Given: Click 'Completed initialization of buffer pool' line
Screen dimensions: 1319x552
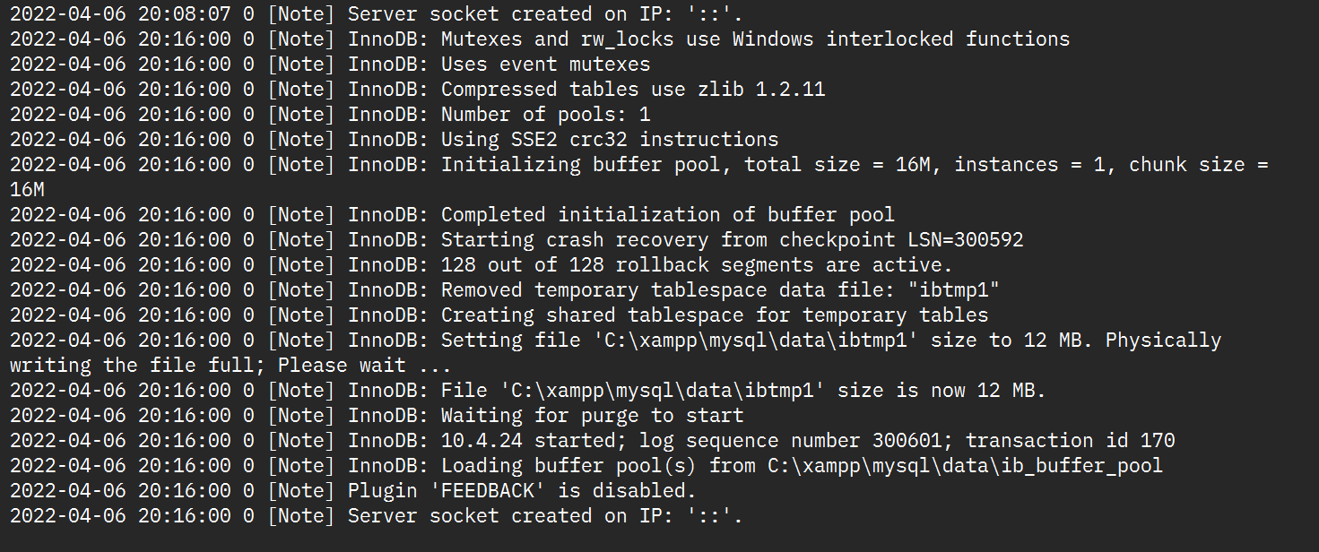Looking at the screenshot, I should click(x=452, y=215).
